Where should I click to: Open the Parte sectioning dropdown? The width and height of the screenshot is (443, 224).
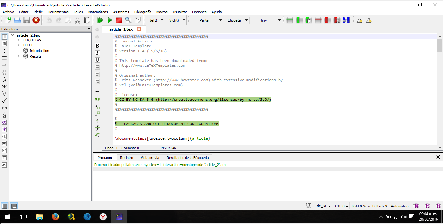click(207, 20)
